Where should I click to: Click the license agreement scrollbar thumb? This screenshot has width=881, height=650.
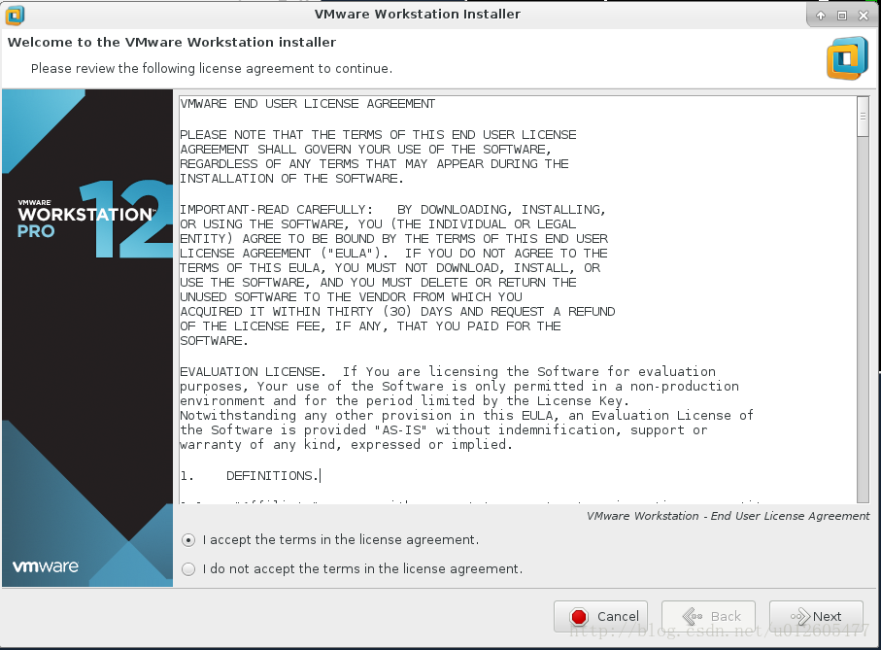pyautogui.click(x=863, y=117)
